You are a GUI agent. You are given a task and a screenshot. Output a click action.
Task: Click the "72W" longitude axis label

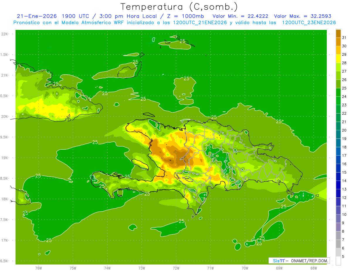point(176,268)
